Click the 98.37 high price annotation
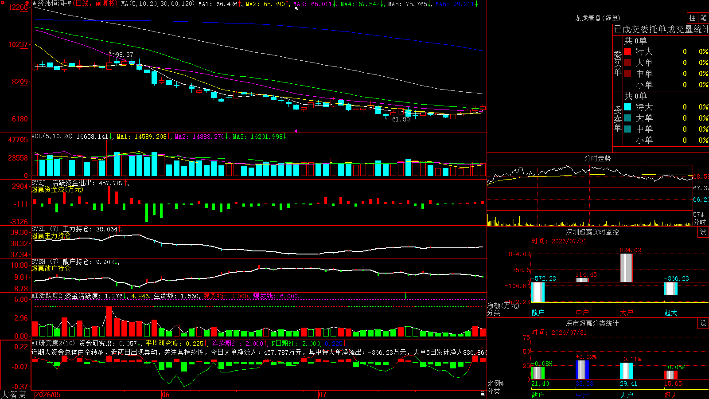This screenshot has height=399, width=709. pyautogui.click(x=124, y=55)
